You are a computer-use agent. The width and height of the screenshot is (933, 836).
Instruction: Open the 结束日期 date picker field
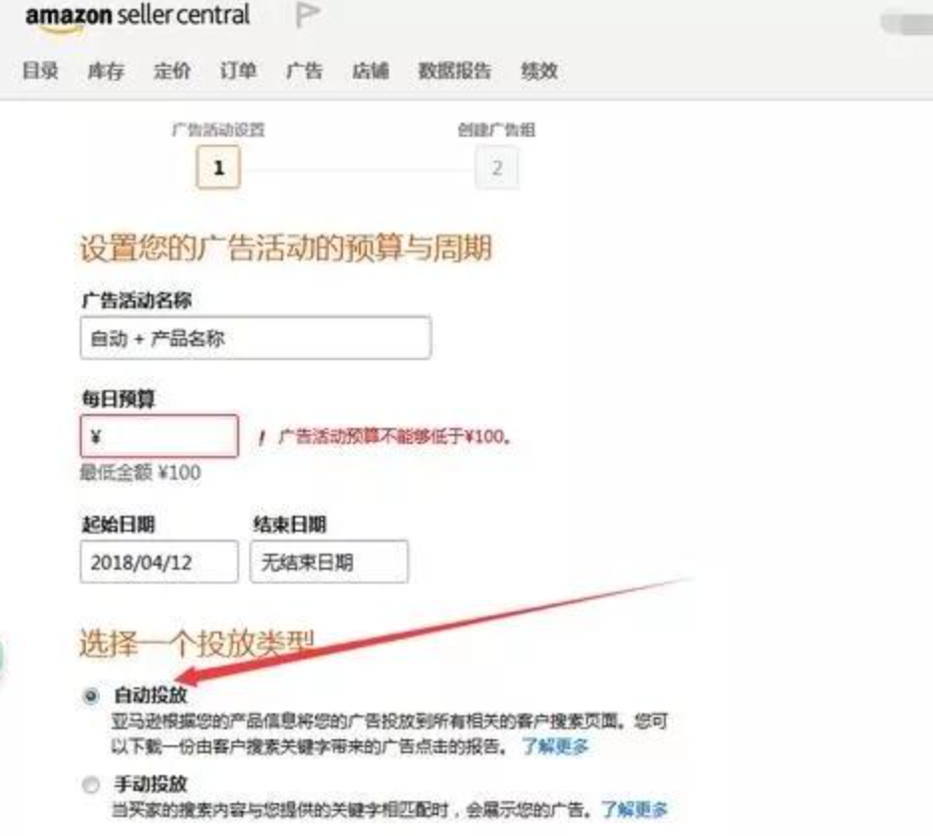tap(329, 562)
